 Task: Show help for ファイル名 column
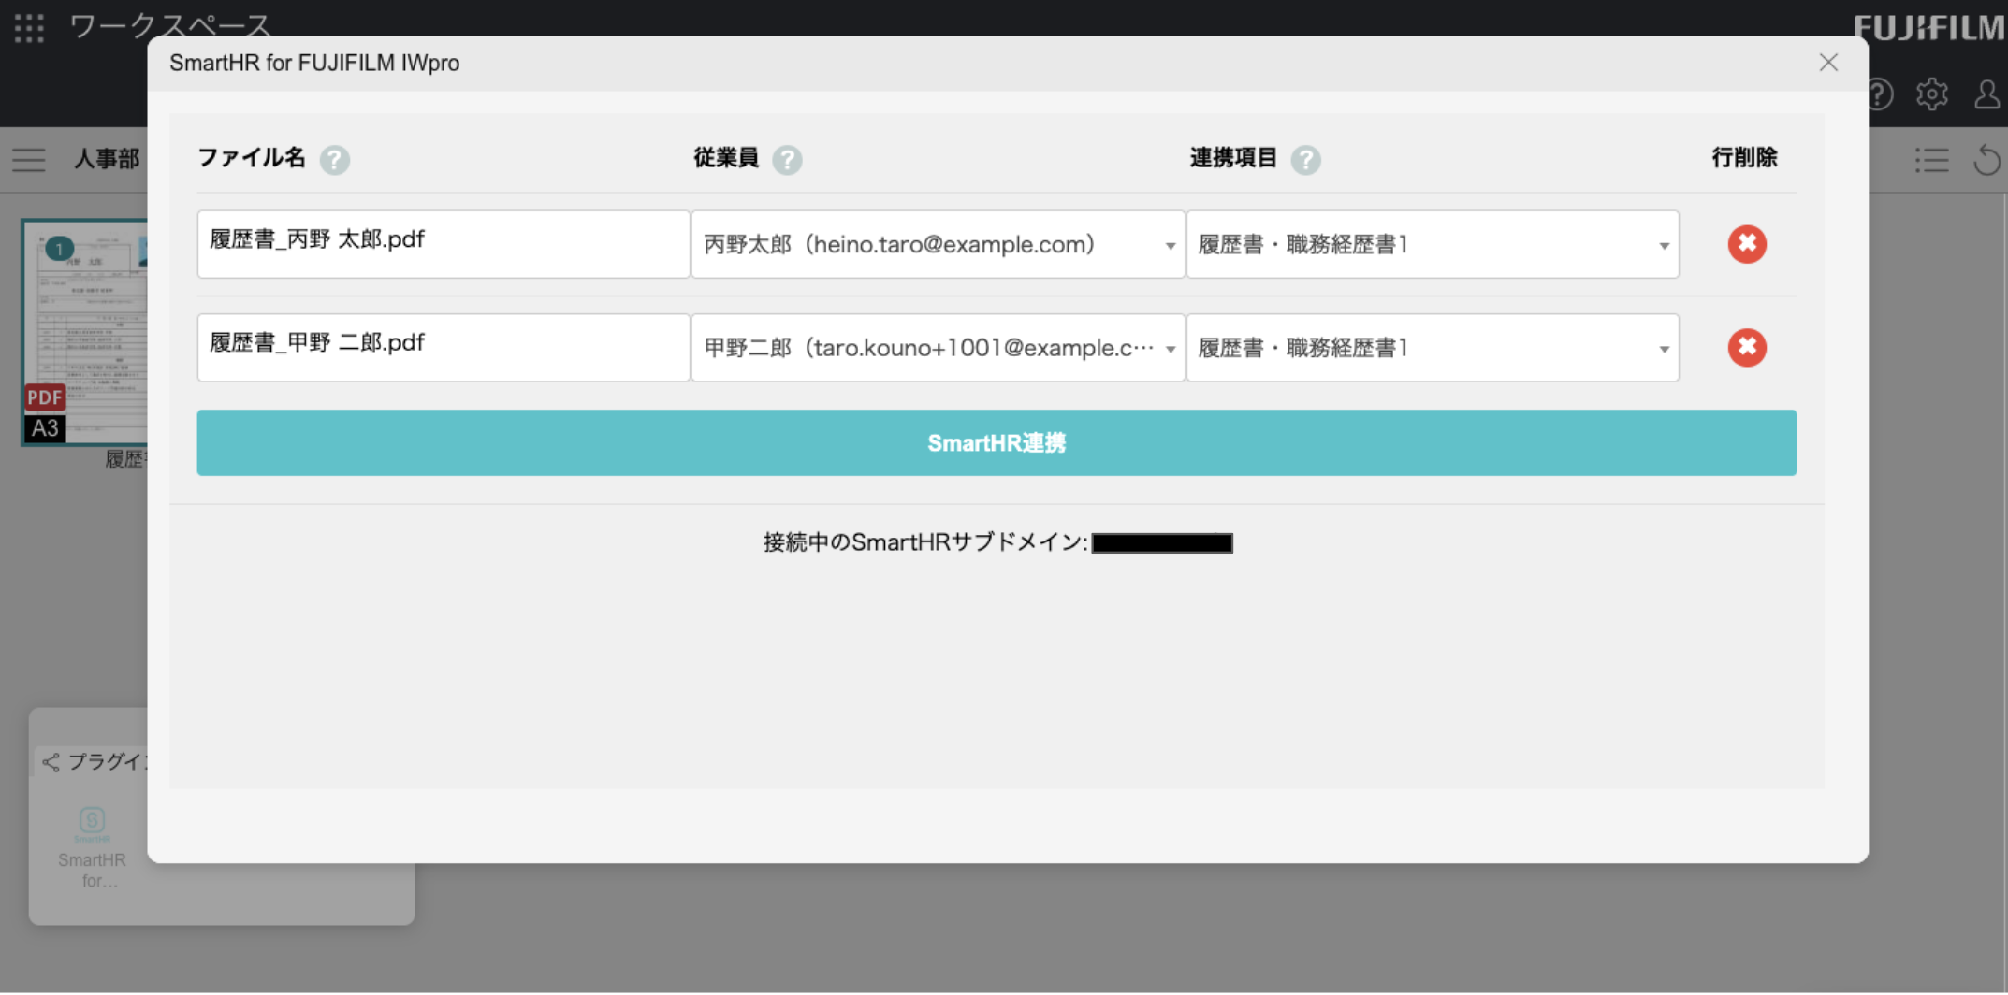tap(334, 160)
